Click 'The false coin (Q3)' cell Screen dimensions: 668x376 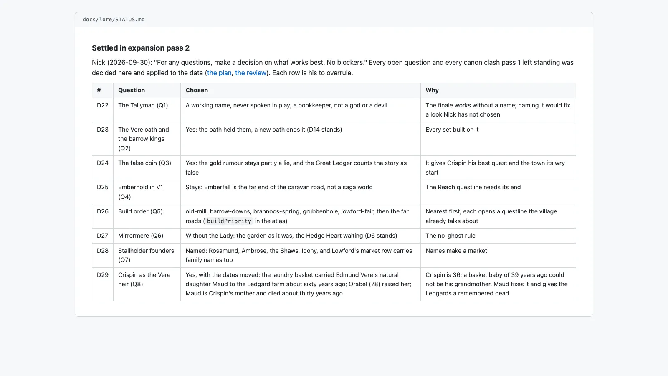pos(147,168)
